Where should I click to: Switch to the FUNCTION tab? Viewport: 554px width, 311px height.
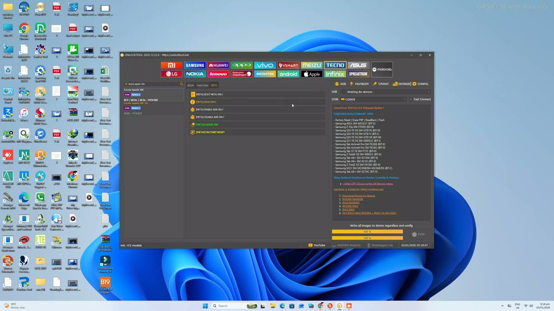pos(202,86)
